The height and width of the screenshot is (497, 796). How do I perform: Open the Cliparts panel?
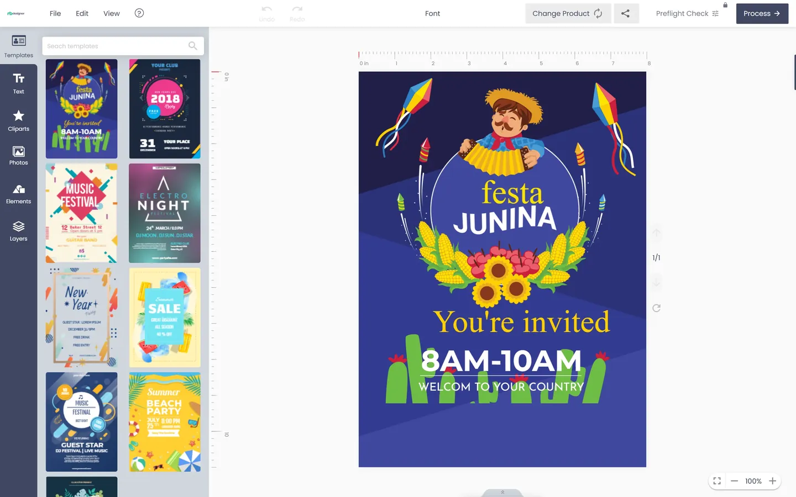(x=19, y=120)
